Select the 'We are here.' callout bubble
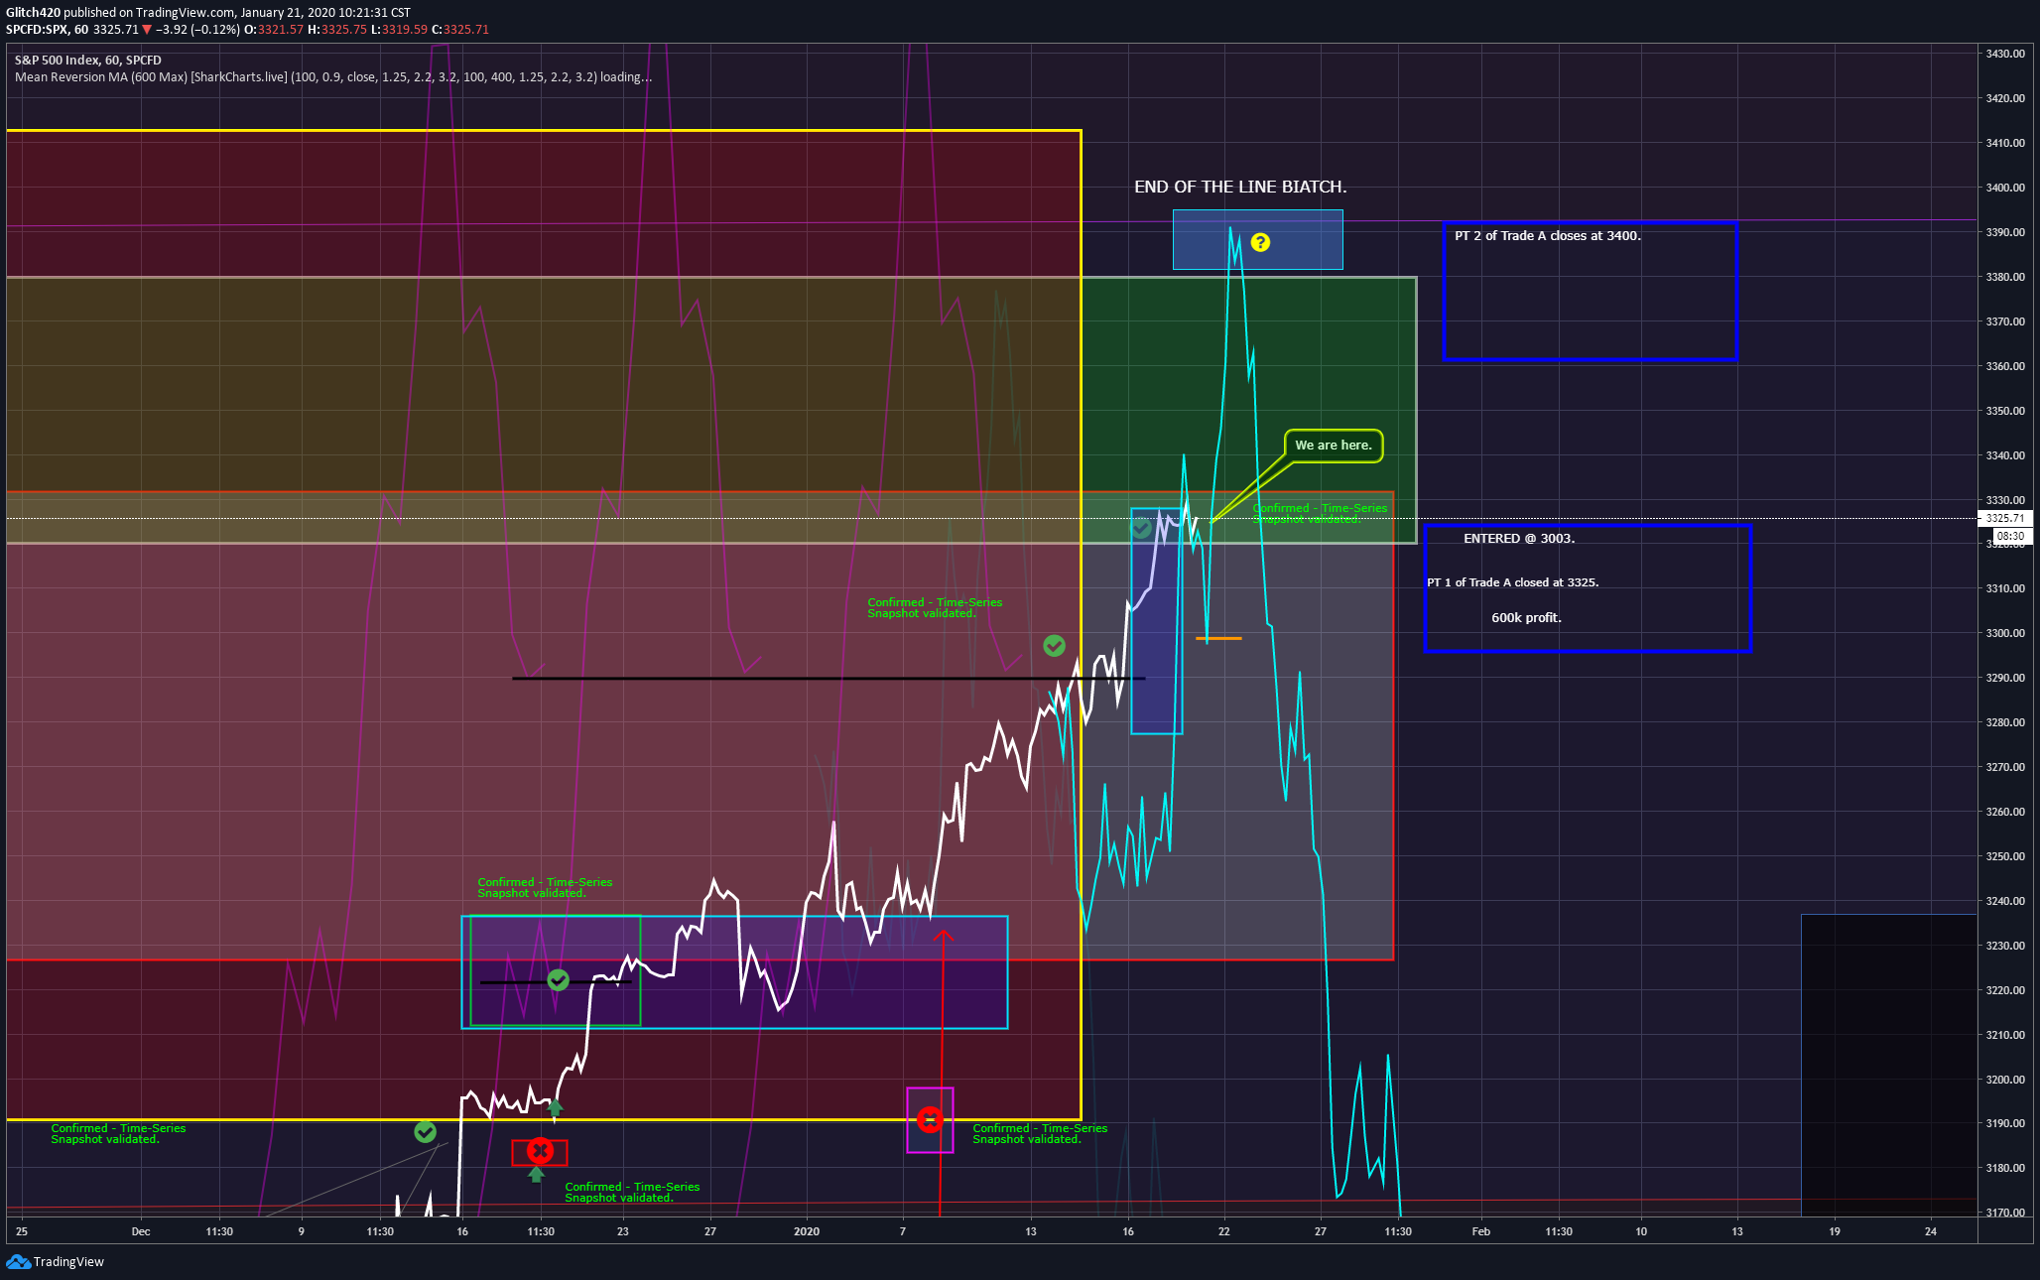 click(x=1333, y=446)
